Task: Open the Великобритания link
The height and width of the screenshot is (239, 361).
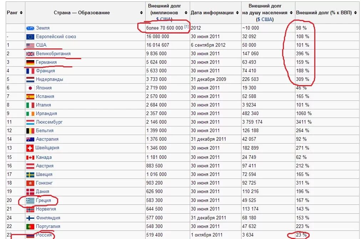Action: pyautogui.click(x=53, y=54)
